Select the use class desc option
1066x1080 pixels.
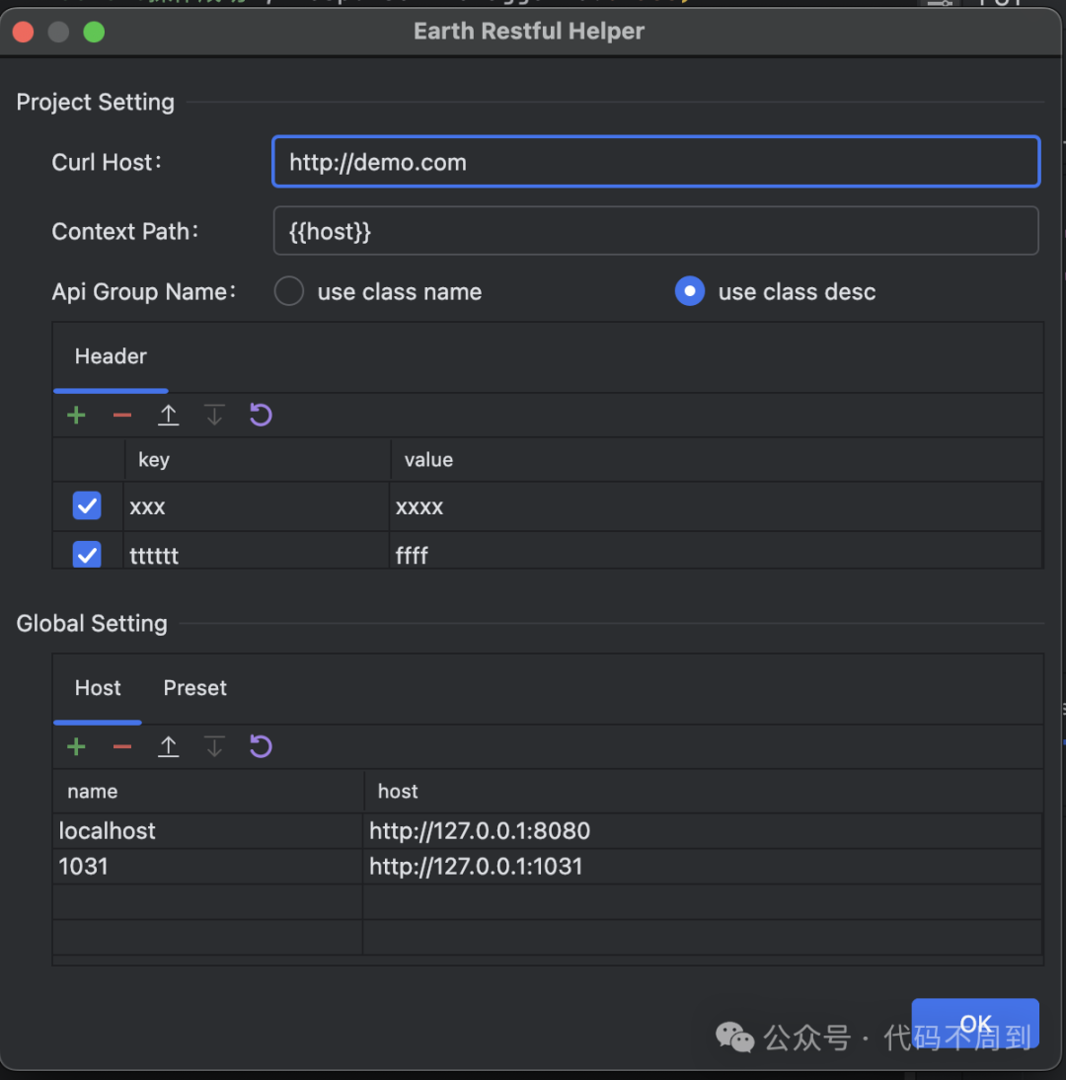690,291
